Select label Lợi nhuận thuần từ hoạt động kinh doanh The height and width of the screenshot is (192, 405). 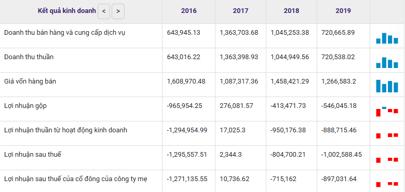(65, 130)
